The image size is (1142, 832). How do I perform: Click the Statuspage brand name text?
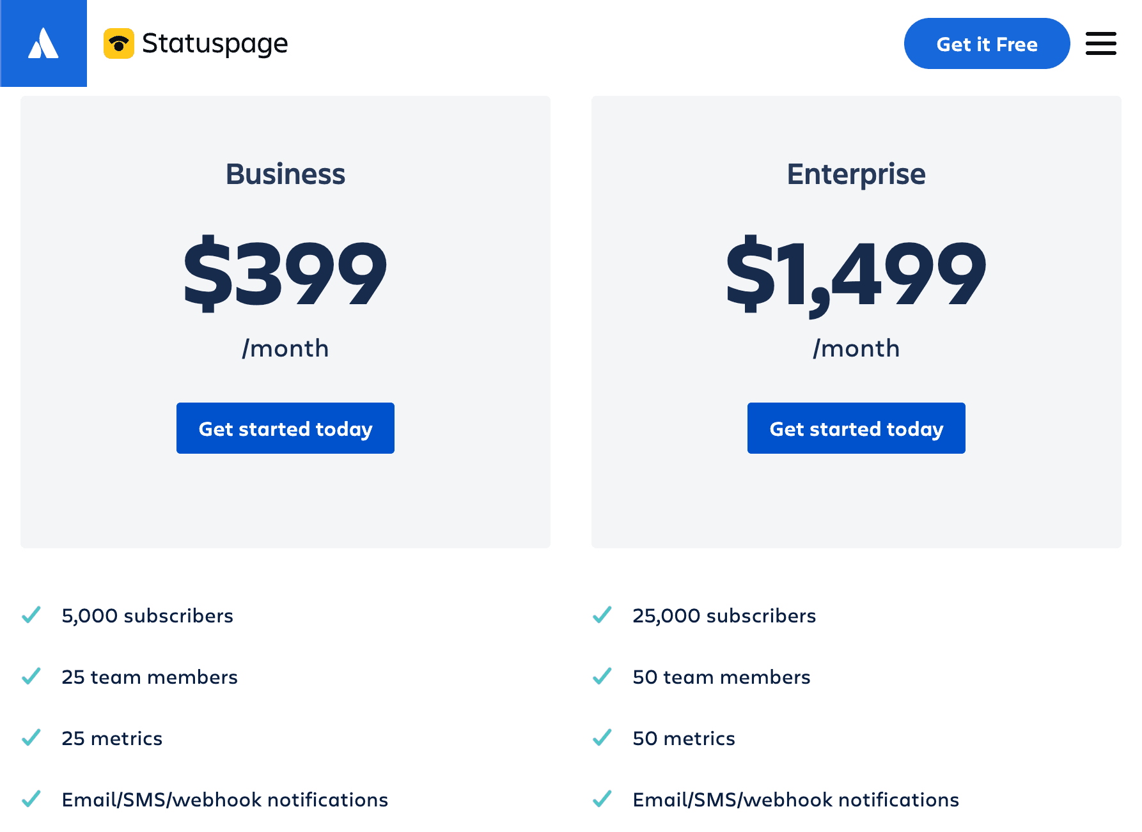(215, 43)
